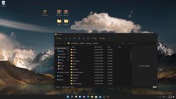
Task: Click the Lin Htet Aung breadcrumb
Action: click(x=75, y=43)
